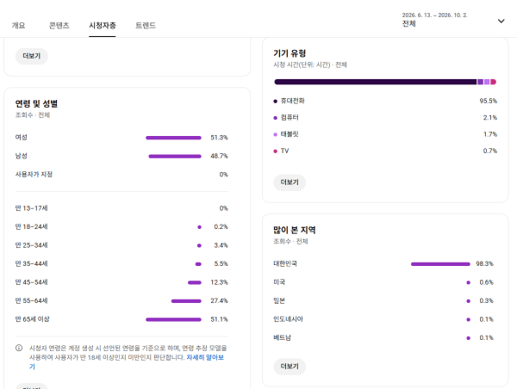The image size is (517, 389).
Task: Select the 만 65세 이상 bar
Action: 173,319
